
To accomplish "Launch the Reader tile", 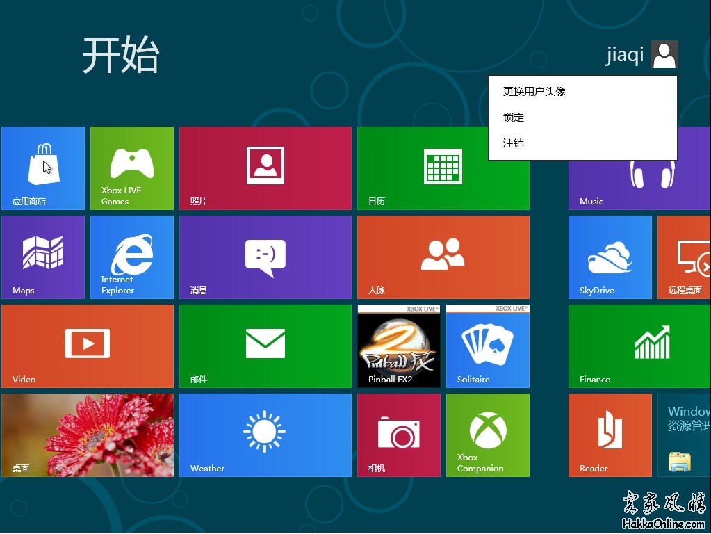I will tap(610, 435).
